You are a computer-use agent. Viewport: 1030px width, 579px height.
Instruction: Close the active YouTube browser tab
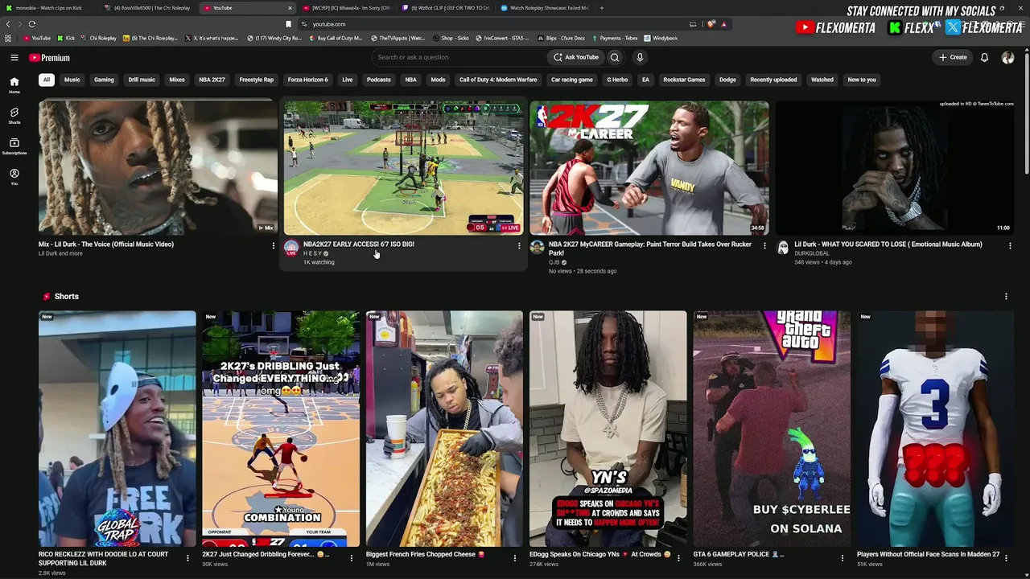coord(290,8)
